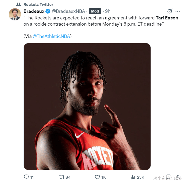Screen dimensions: 184x183
Task: Open Bradeaux's profile avatar picture
Action: 15,14
